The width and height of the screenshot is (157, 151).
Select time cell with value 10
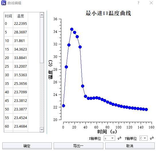click(x=9, y=41)
